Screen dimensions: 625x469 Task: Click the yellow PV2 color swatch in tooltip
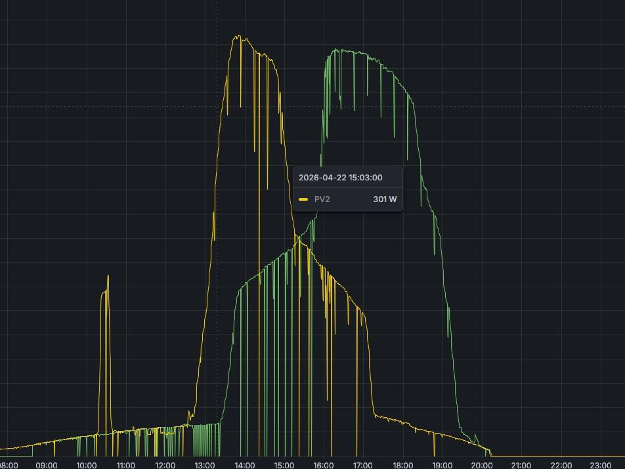click(303, 199)
